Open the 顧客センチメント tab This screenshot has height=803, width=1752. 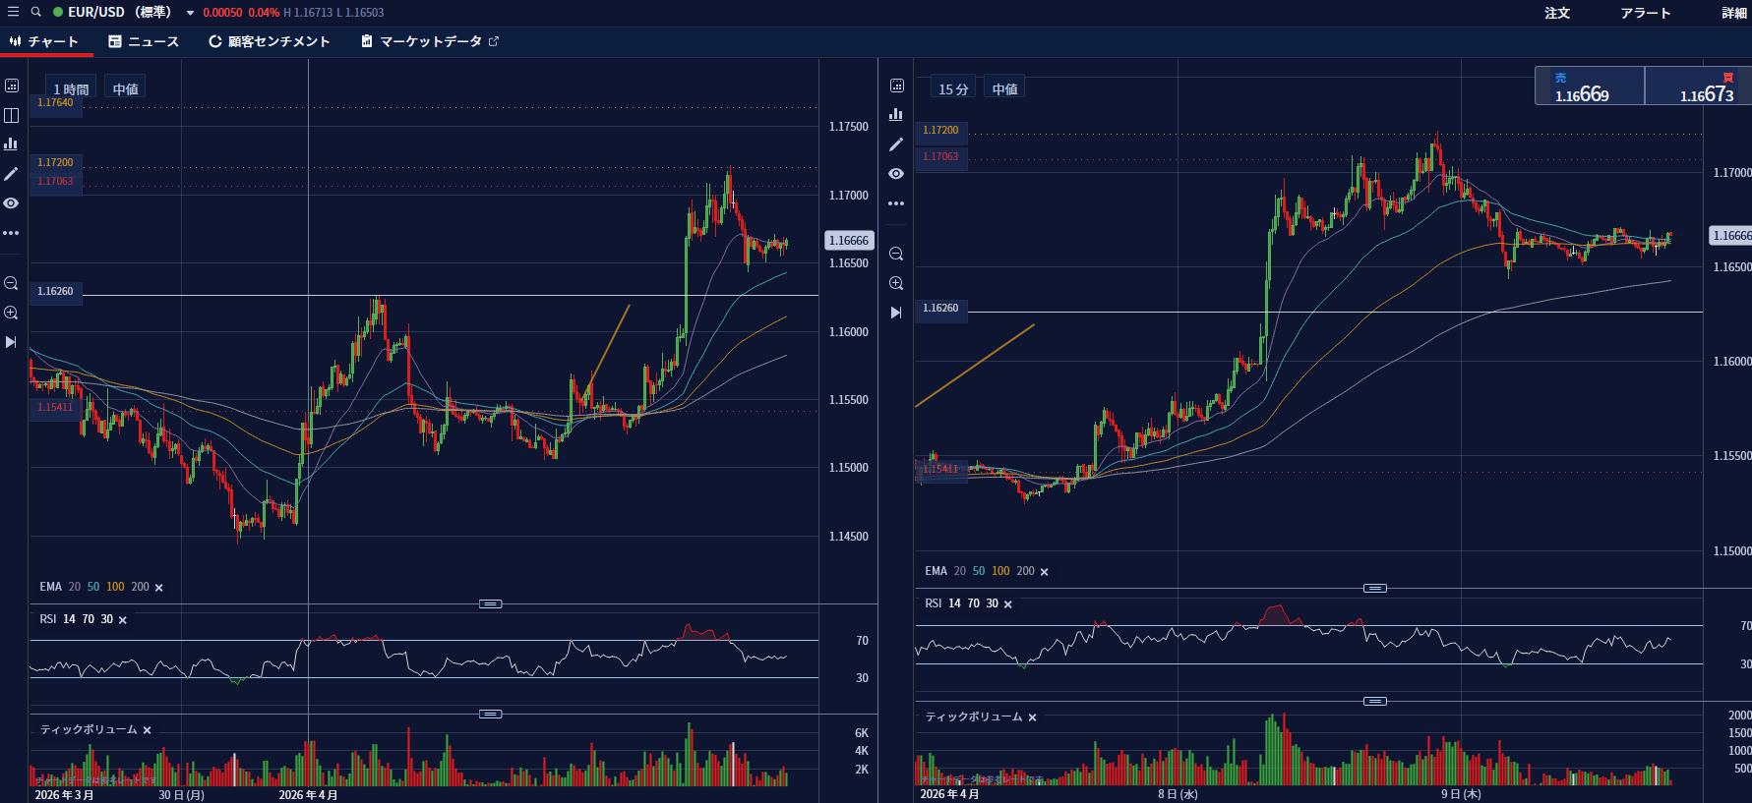pos(269,41)
